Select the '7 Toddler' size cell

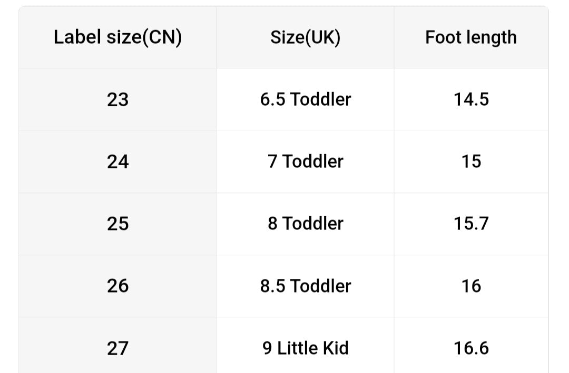[305, 162]
